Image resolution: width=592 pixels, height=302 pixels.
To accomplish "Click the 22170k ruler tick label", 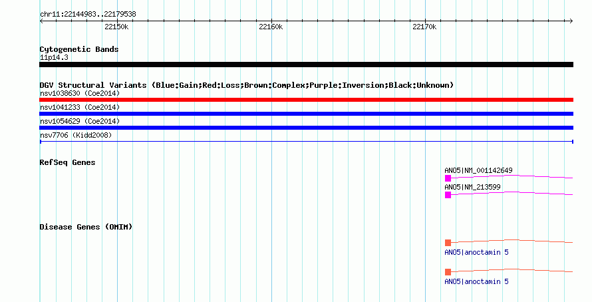I will click(424, 27).
